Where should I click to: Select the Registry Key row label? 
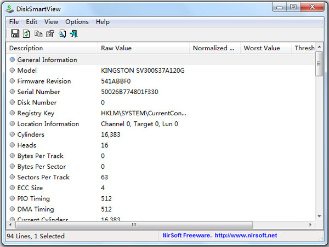36,113
